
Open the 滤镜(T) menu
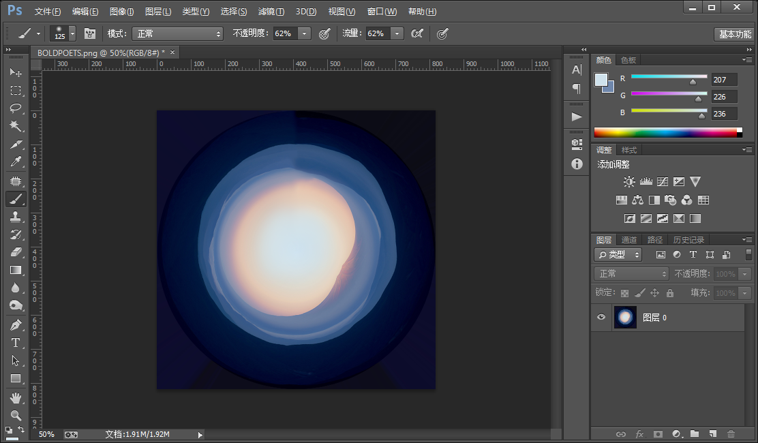pyautogui.click(x=271, y=11)
